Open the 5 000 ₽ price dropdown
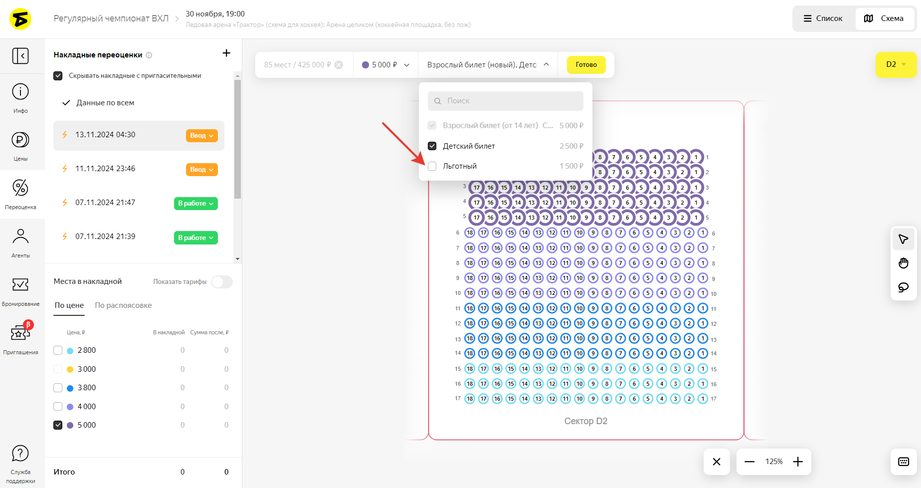Viewport: 921px width, 488px height. (x=385, y=65)
